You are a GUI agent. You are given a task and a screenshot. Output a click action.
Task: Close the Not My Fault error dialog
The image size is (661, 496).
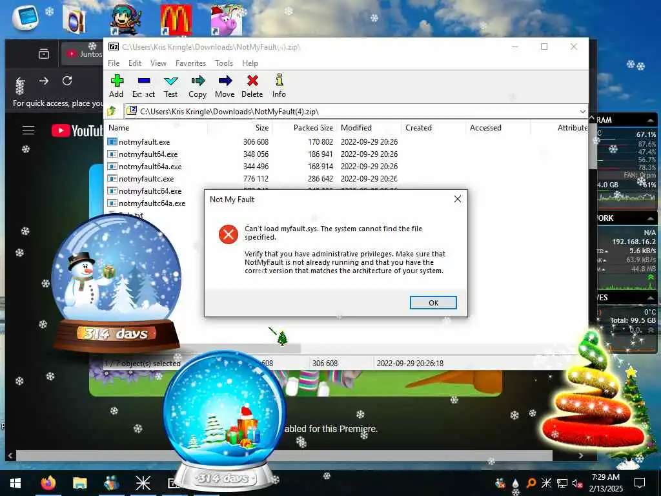[x=458, y=199]
